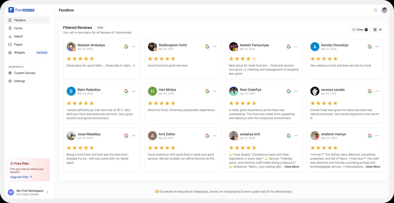
Task: Click the Google icon on Mukesh Ambaliya's review
Action: pyautogui.click(x=126, y=46)
